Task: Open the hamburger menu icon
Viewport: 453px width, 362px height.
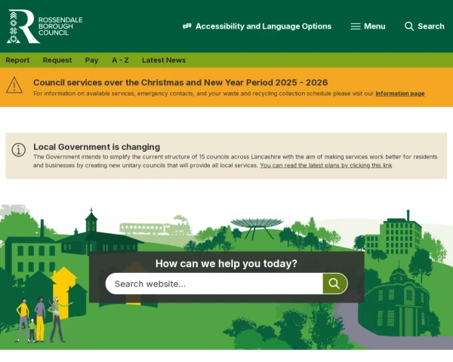Action: click(356, 26)
